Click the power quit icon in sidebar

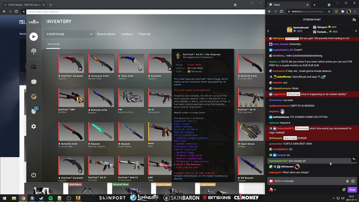[x=34, y=175]
